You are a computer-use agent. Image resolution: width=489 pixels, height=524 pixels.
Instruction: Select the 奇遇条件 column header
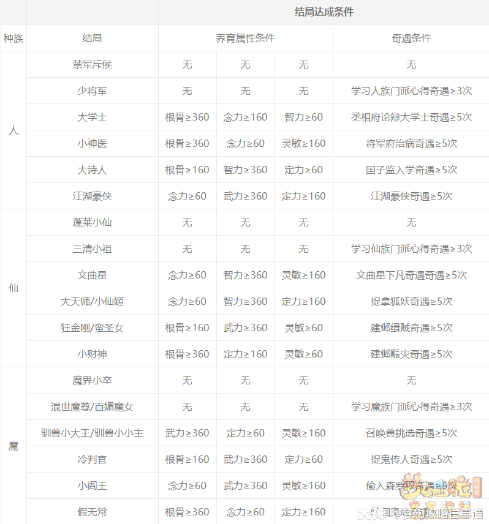click(411, 38)
